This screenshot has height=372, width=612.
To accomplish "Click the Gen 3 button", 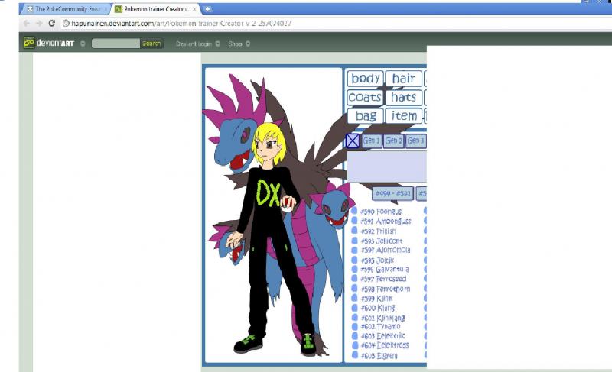I will [x=415, y=141].
